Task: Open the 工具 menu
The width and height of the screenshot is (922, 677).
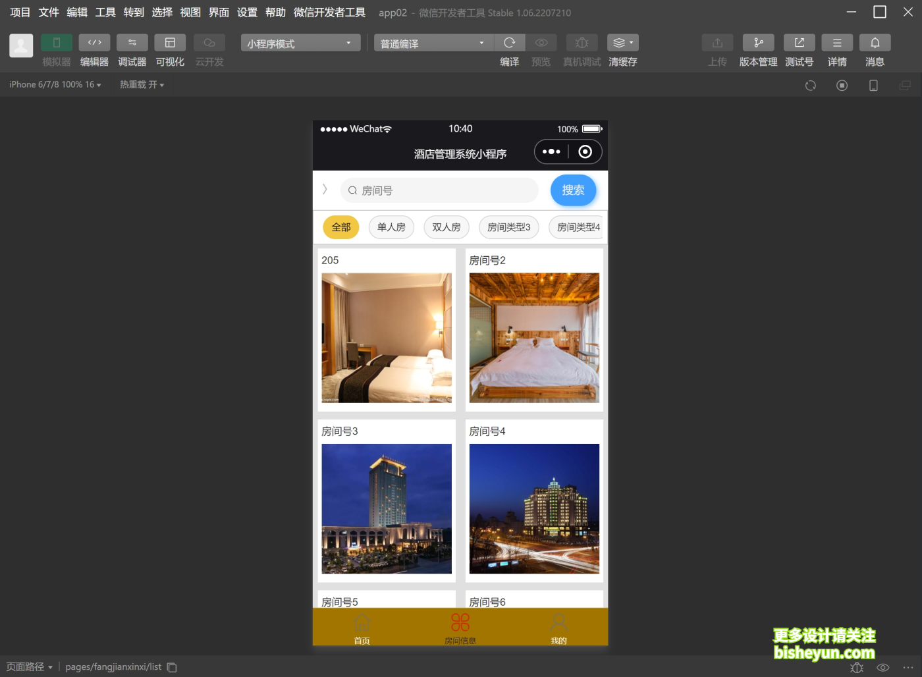Action: (x=105, y=13)
